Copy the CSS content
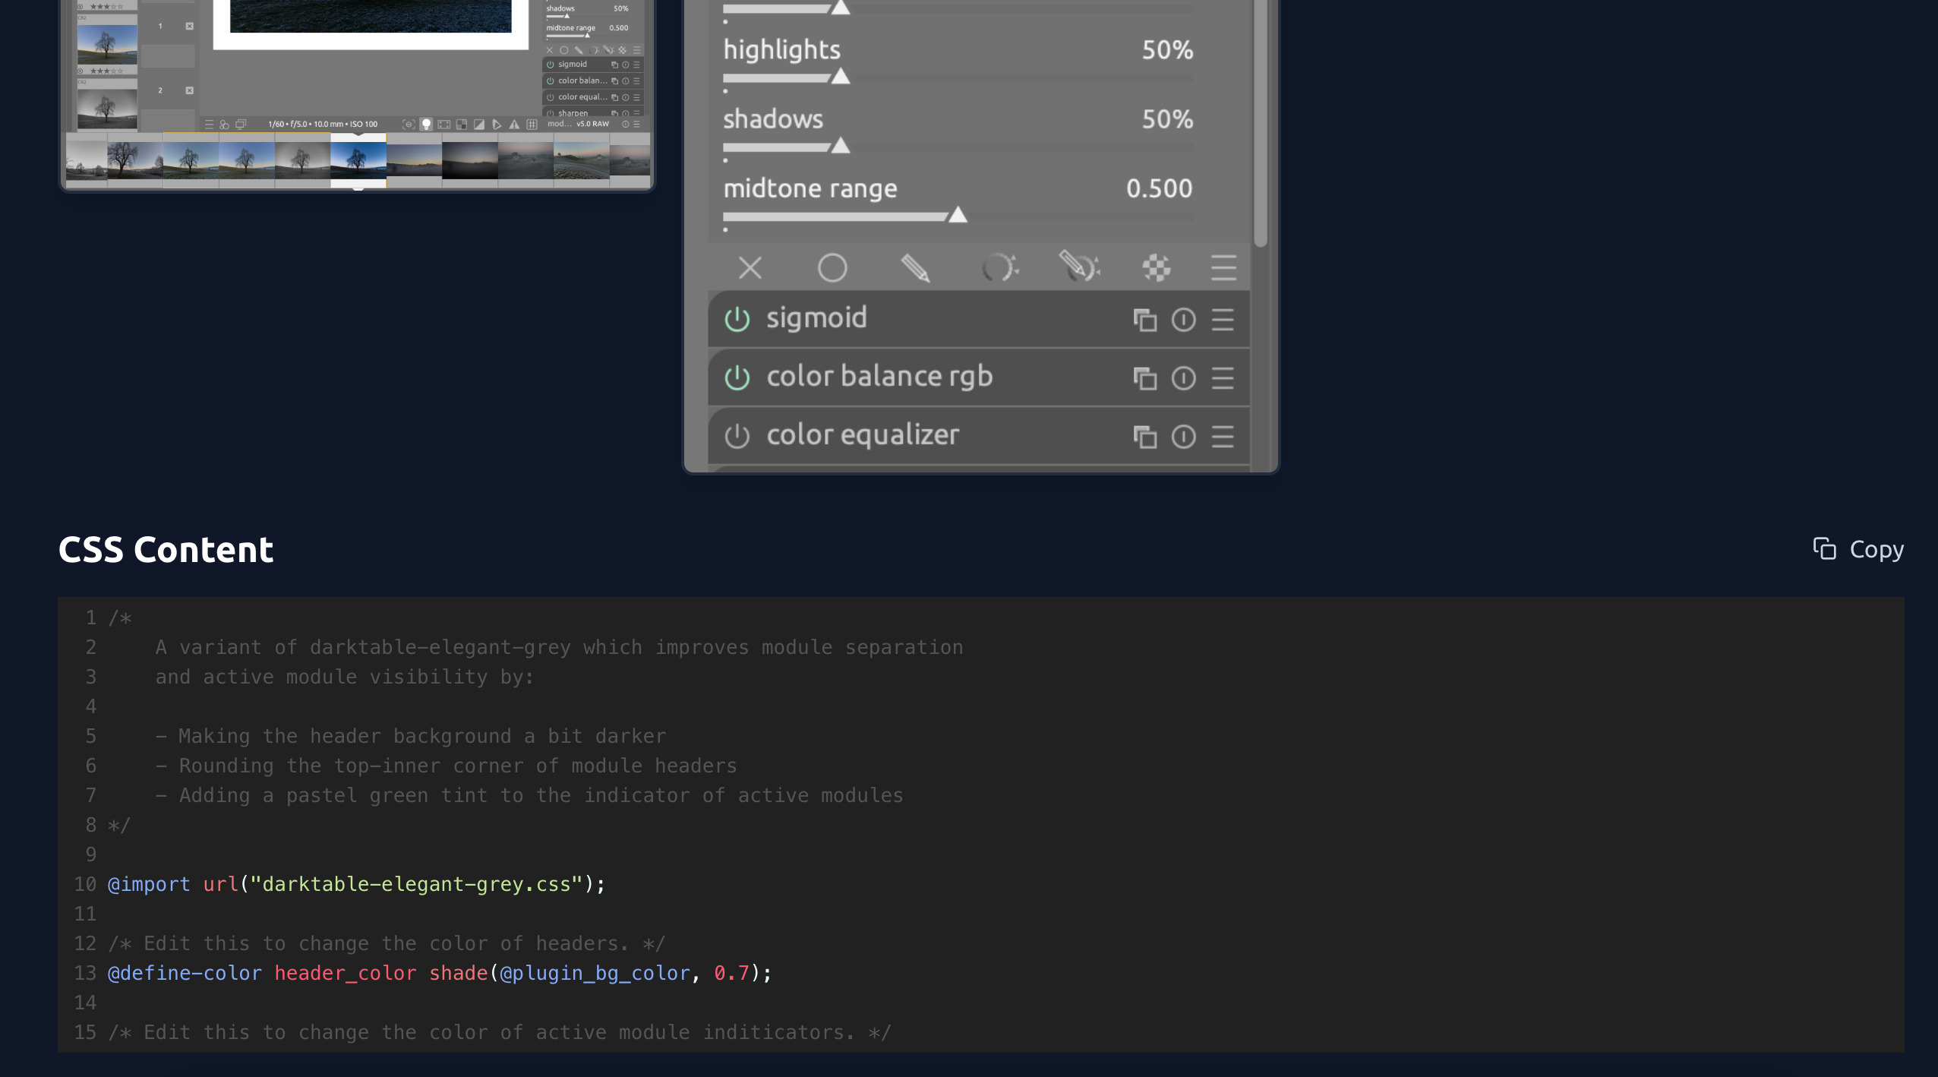The height and width of the screenshot is (1077, 1938). [x=1858, y=549]
